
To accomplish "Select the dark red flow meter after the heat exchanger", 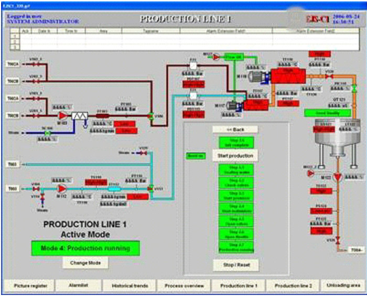I will click(103, 116).
